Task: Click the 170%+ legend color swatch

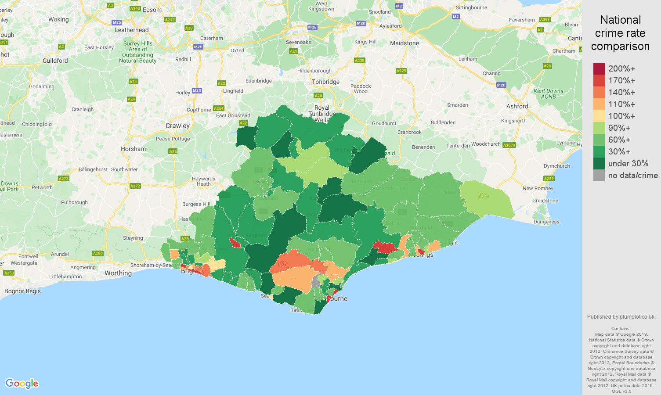Action: pyautogui.click(x=599, y=80)
